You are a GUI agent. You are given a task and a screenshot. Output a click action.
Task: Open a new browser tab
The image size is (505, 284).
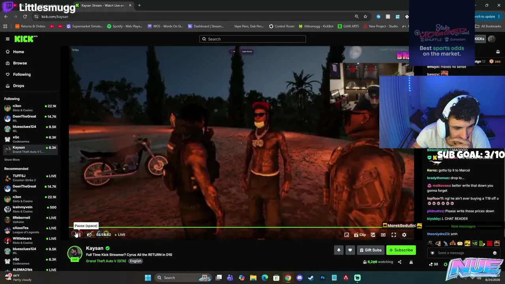tap(139, 6)
